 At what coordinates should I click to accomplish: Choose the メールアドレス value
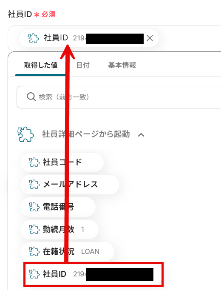[70, 185]
